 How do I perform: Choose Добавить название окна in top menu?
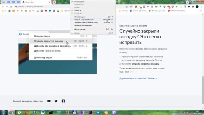pyautogui.click(x=93, y=25)
